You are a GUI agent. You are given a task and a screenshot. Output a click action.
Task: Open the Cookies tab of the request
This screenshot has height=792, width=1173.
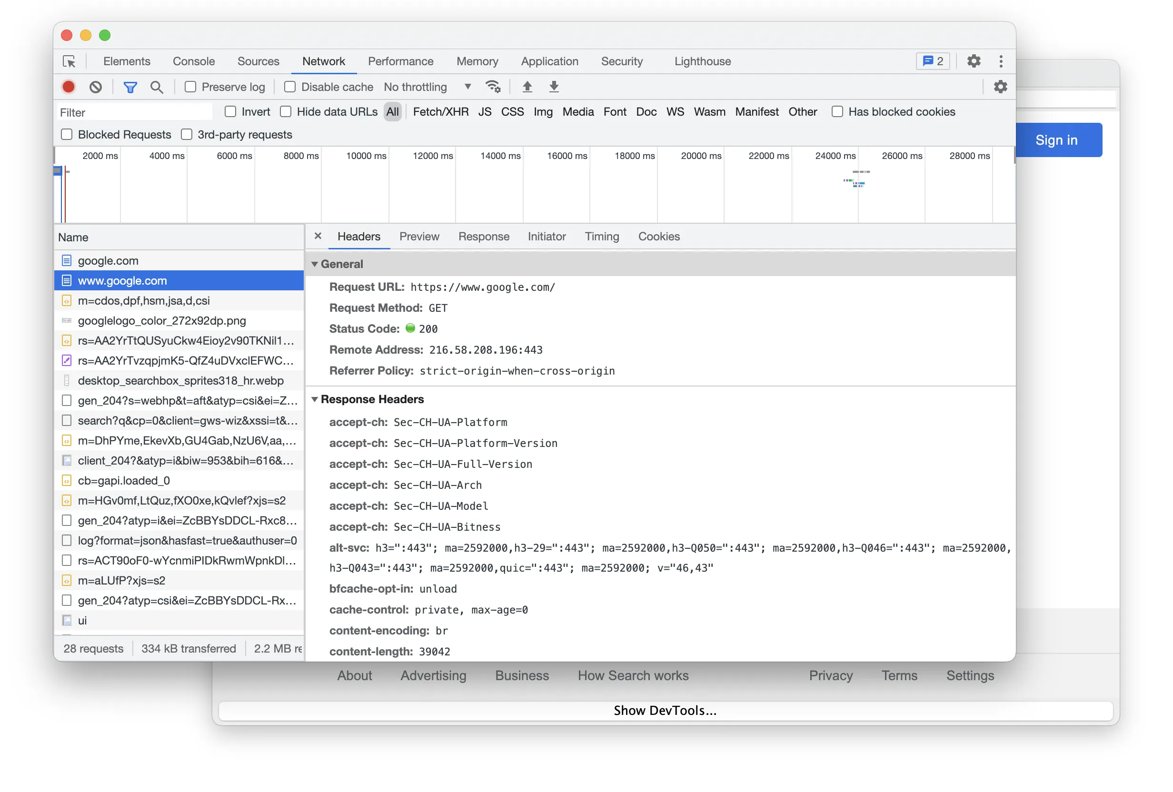click(x=659, y=236)
